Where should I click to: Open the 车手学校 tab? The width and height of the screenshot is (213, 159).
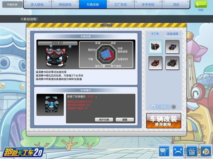tap(148, 5)
